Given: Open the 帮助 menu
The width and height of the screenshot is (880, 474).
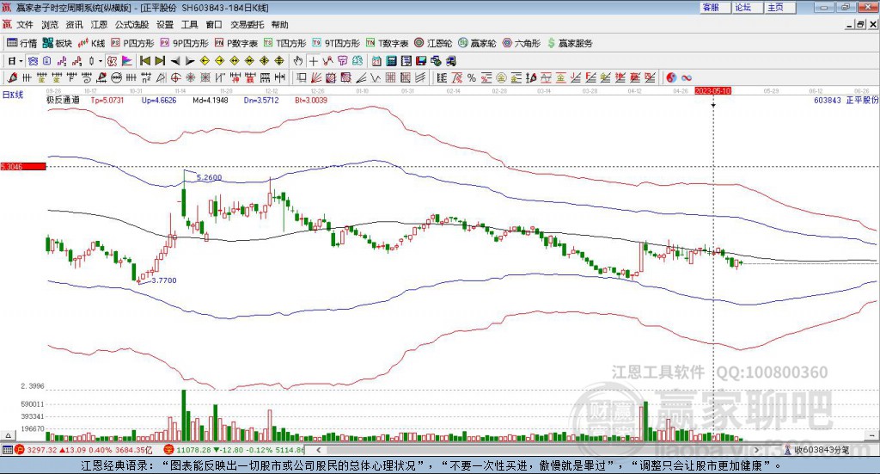Looking at the screenshot, I should 279,25.
